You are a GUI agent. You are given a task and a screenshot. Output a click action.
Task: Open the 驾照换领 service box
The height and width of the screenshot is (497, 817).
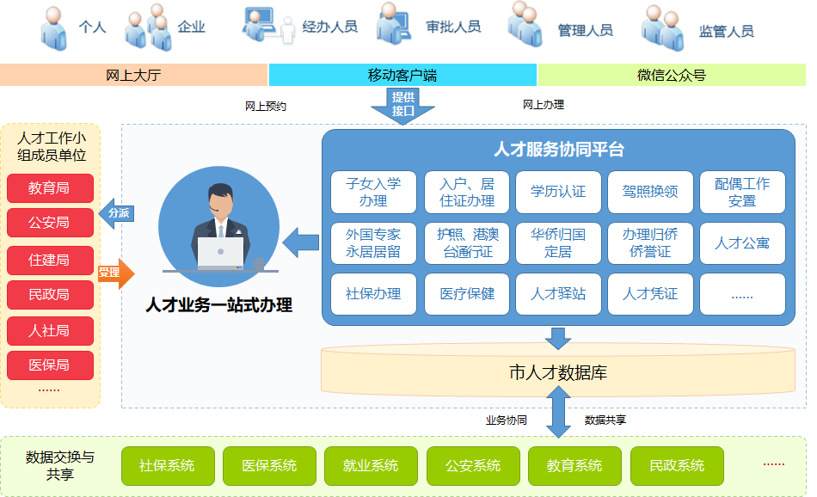[x=650, y=193]
